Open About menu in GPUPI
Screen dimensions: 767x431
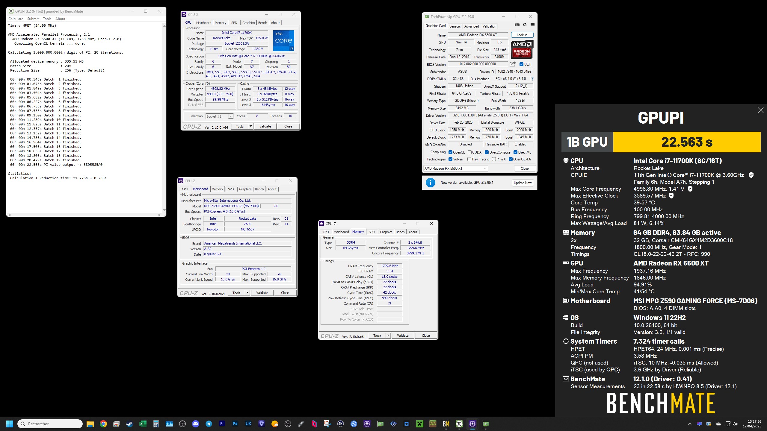tap(60, 19)
